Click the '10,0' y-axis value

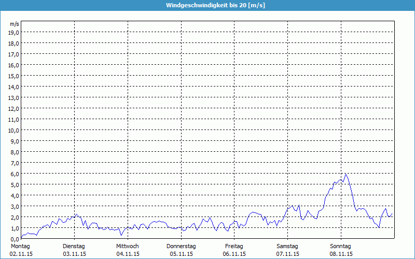[13, 130]
